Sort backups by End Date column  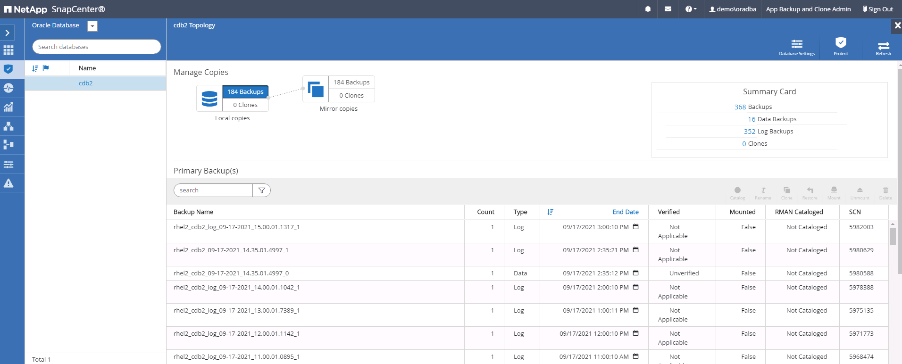(625, 212)
